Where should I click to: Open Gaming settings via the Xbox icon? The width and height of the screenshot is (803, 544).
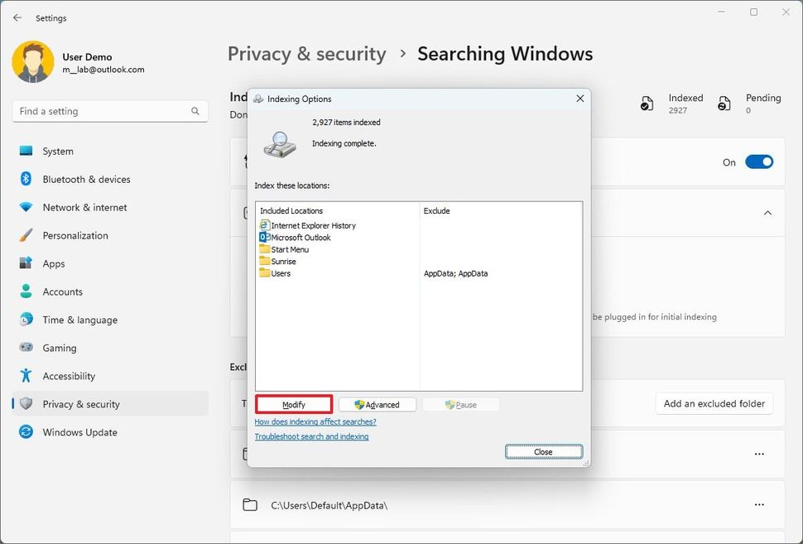click(x=27, y=348)
